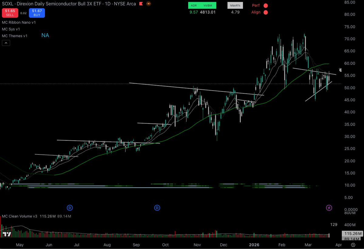
Task: Click the Align label
Action: [256, 12]
